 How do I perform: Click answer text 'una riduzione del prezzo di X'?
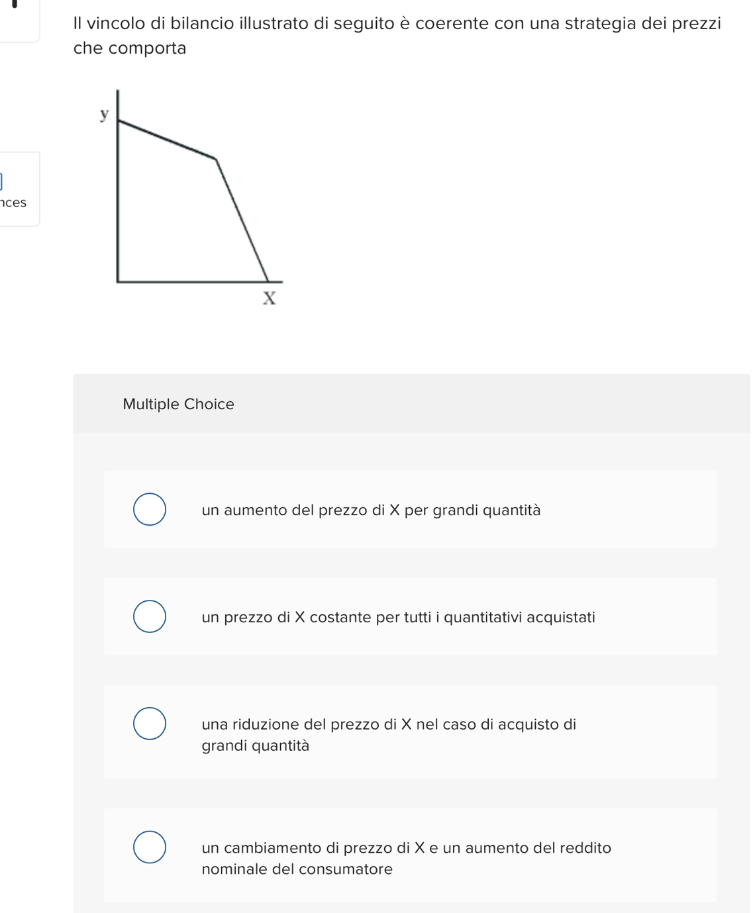389,725
